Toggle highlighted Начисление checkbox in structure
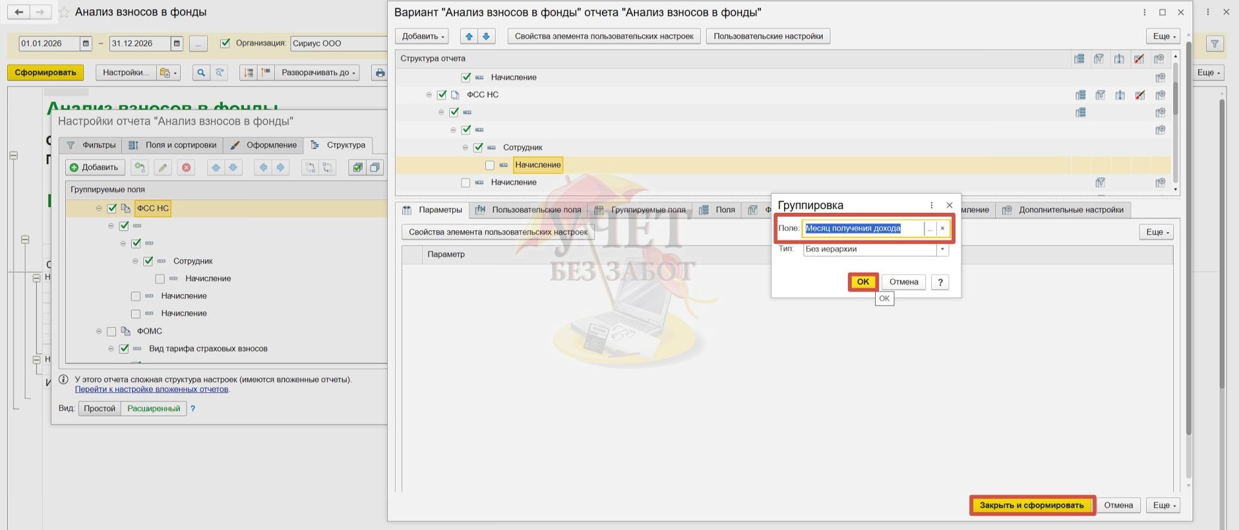1239x530 pixels. (490, 165)
